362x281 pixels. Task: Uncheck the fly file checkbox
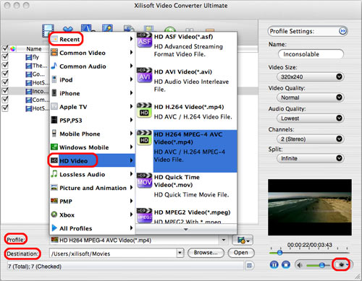pos(5,57)
